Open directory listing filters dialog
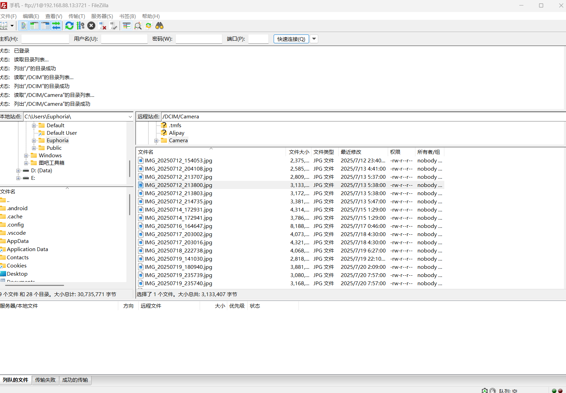This screenshot has width=566, height=393. [127, 26]
